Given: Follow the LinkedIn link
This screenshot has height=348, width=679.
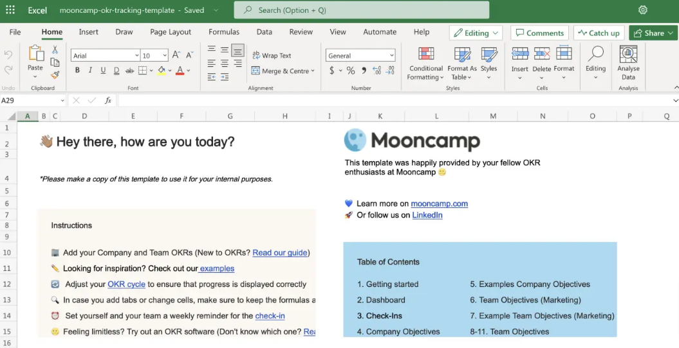Looking at the screenshot, I should (x=427, y=215).
